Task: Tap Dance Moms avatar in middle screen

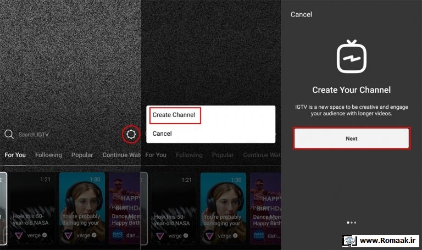Action: [259, 236]
